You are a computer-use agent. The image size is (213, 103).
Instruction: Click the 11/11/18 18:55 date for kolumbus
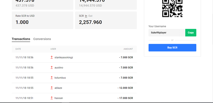[24, 78]
